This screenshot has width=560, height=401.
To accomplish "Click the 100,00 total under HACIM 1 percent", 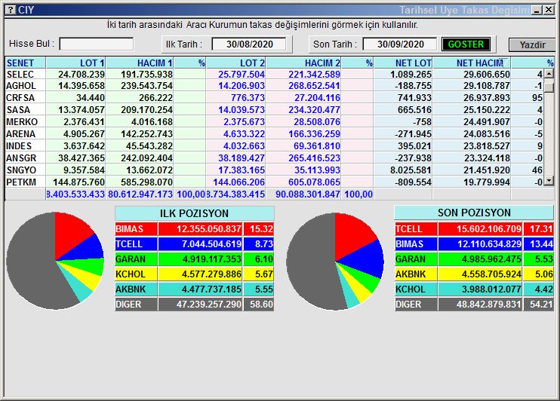I will (x=189, y=194).
